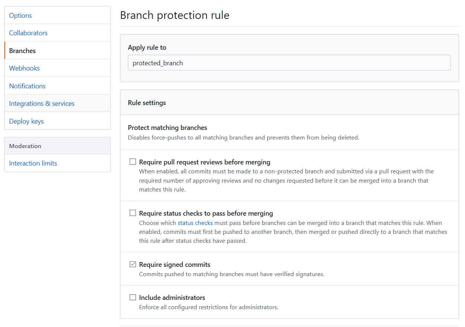The image size is (465, 327).
Task: Click the 'Require signed commits' label text
Action: click(x=175, y=264)
